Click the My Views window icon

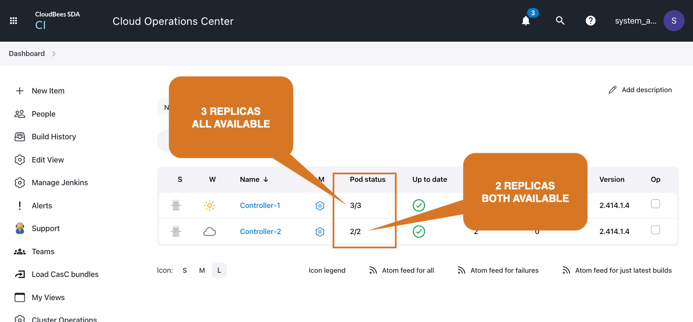coord(20,298)
